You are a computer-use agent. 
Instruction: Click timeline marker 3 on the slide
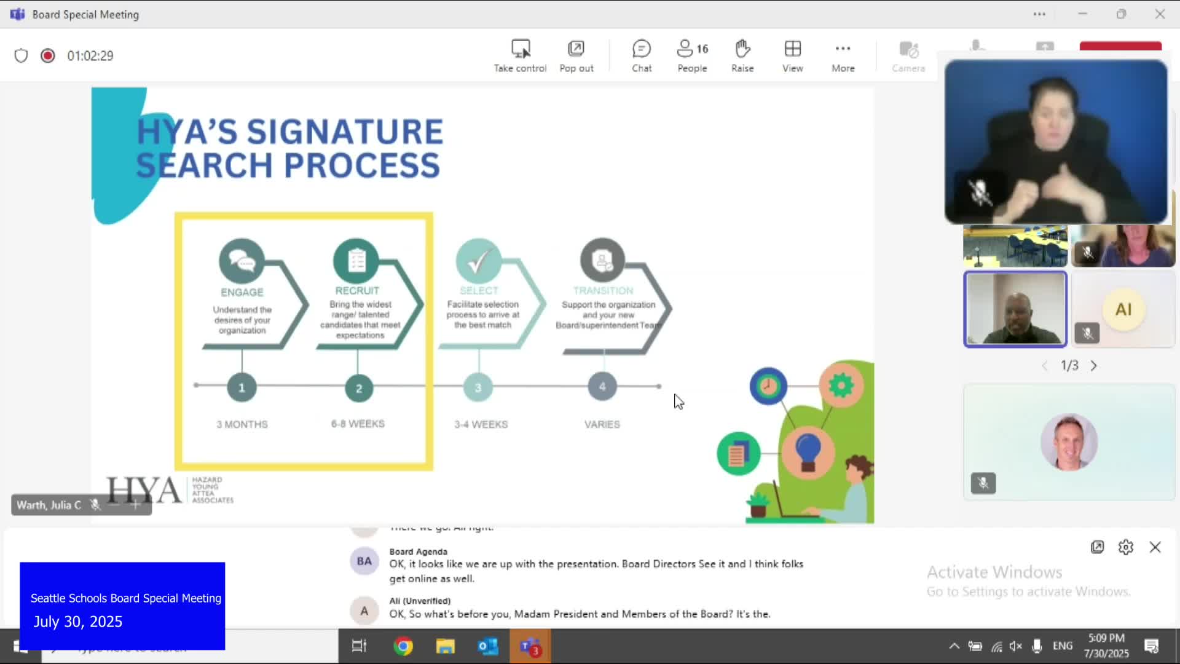tap(478, 387)
